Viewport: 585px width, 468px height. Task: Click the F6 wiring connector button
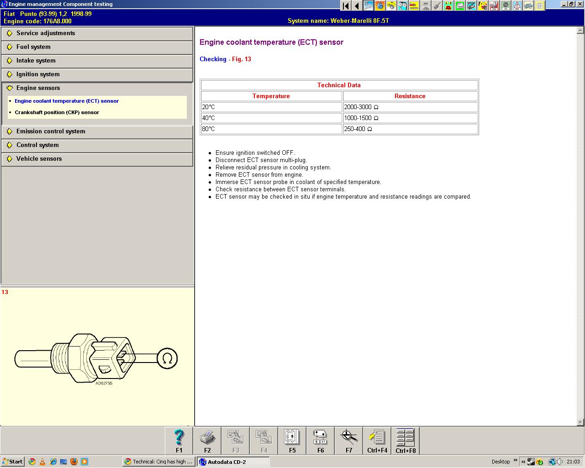(x=321, y=441)
